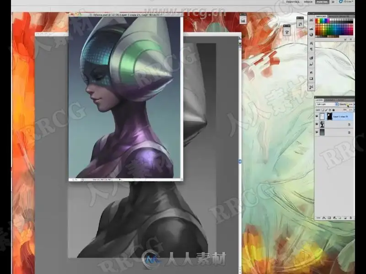
Task: Open the Paragraph panel icon in dock
Action: [x=311, y=49]
